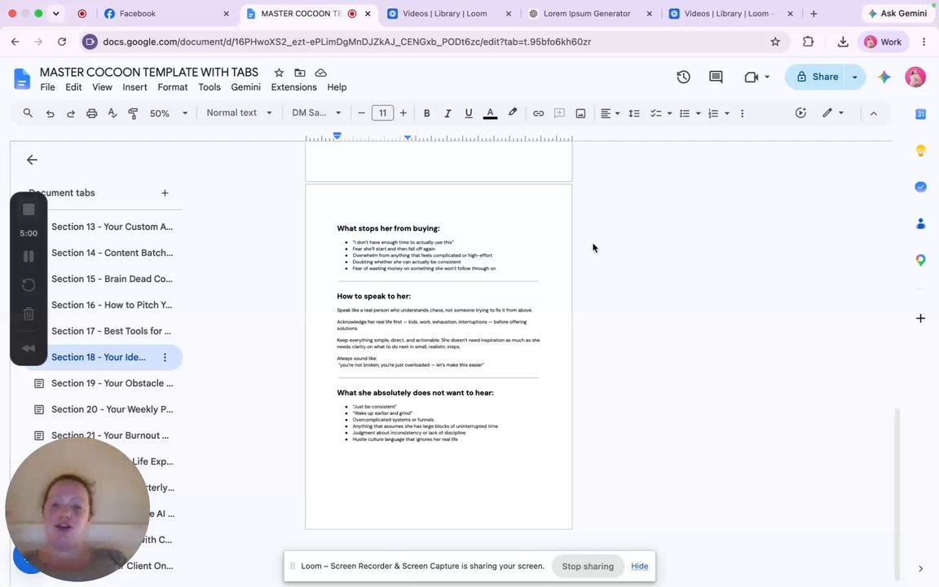Open the highlight color picker
Viewport: 939px width, 587px height.
512,113
